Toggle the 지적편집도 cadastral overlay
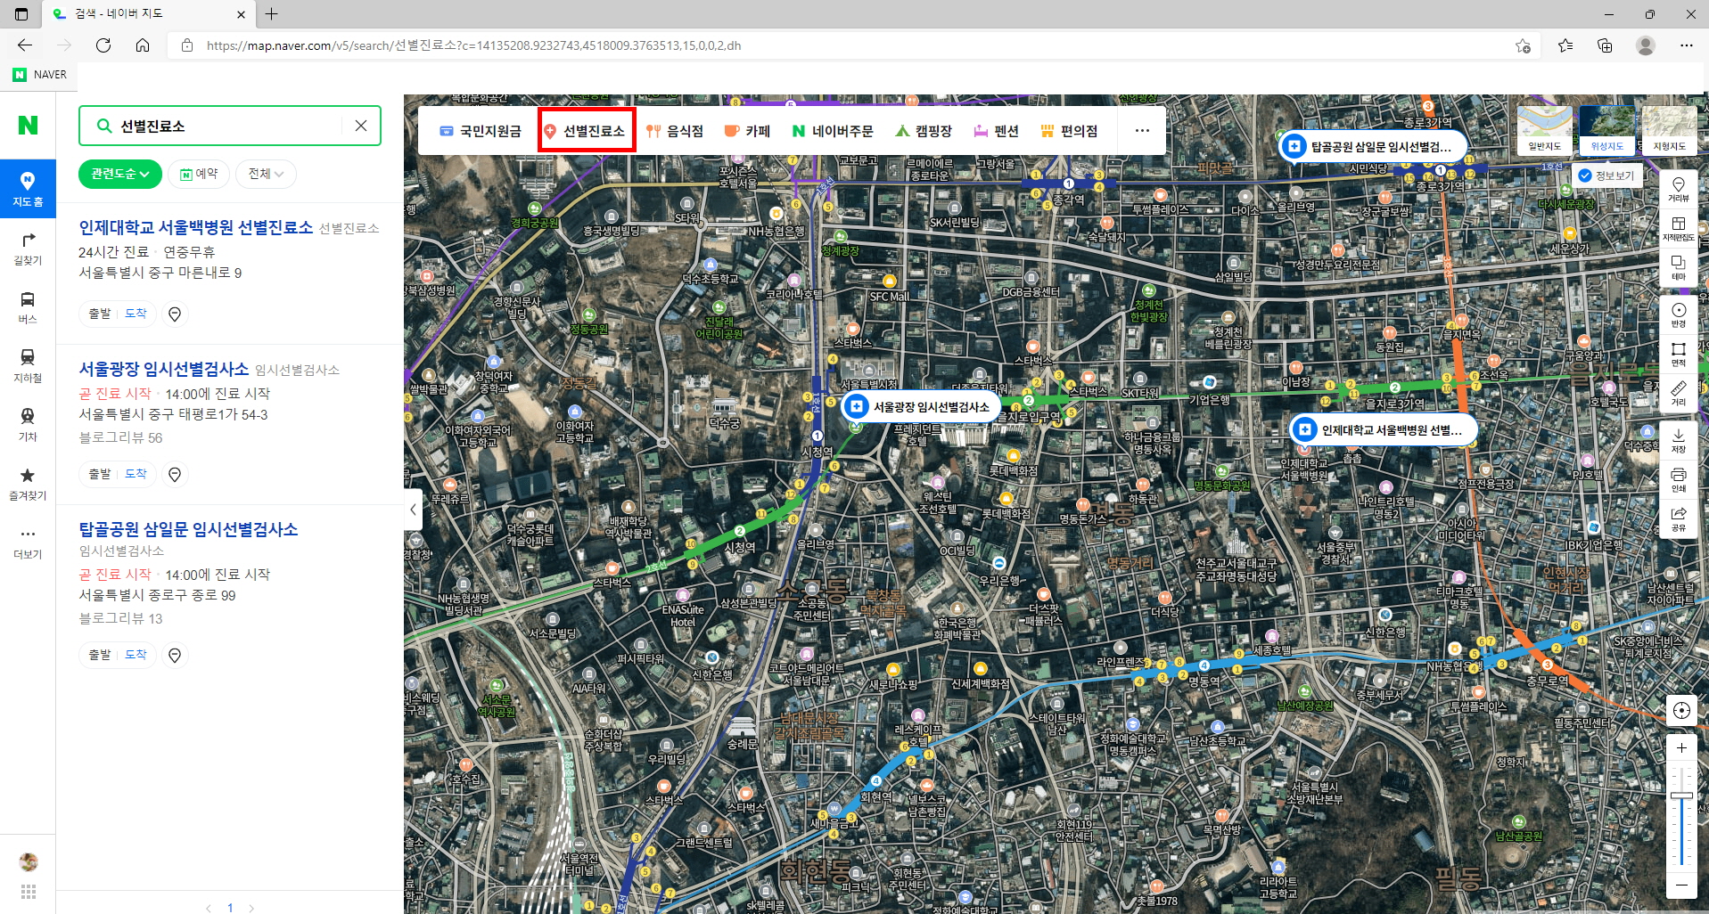The image size is (1709, 914). pos(1679,228)
